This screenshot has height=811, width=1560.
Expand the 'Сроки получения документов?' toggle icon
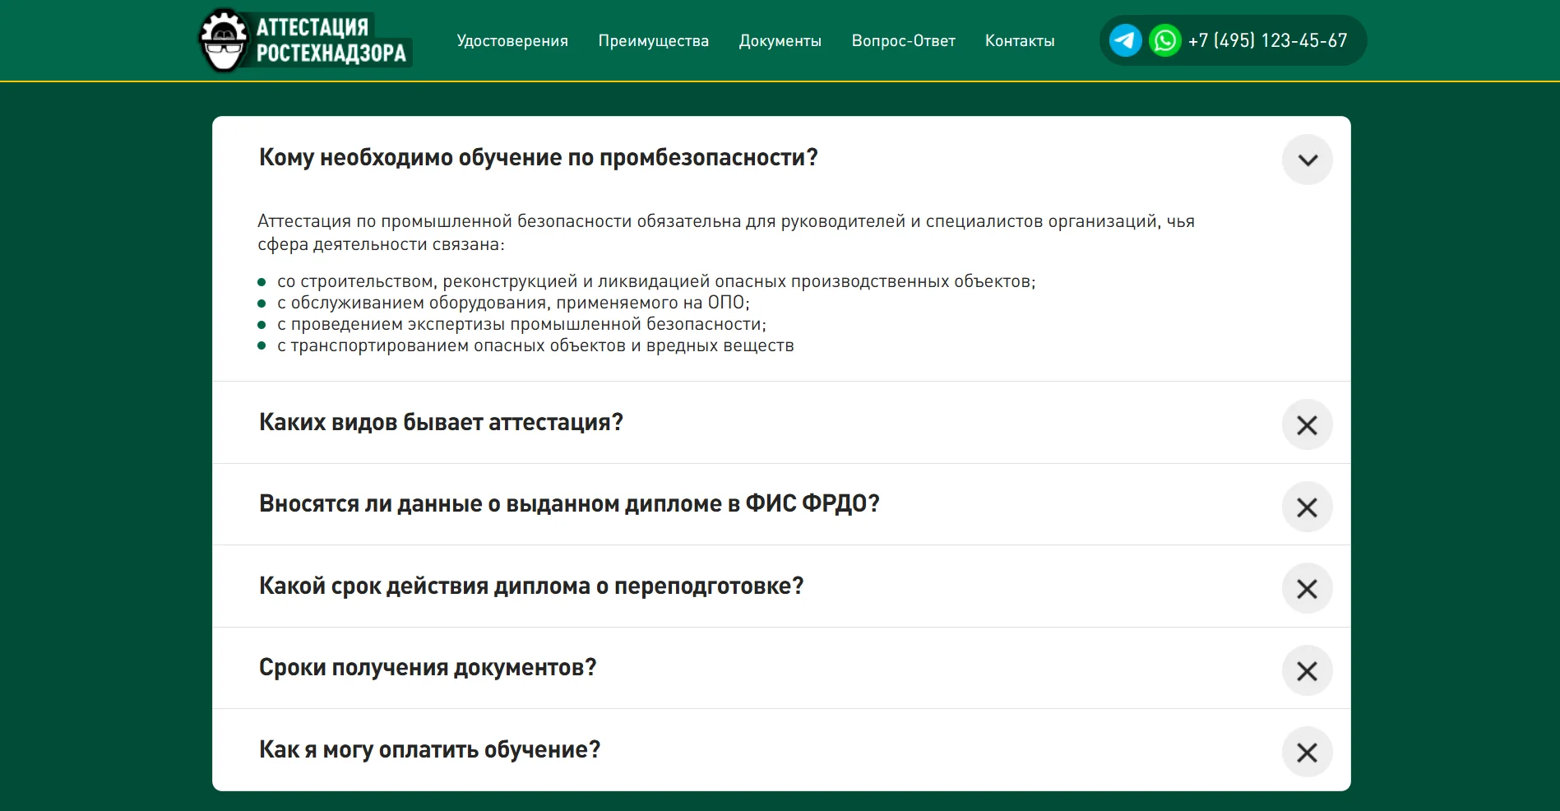[1307, 670]
